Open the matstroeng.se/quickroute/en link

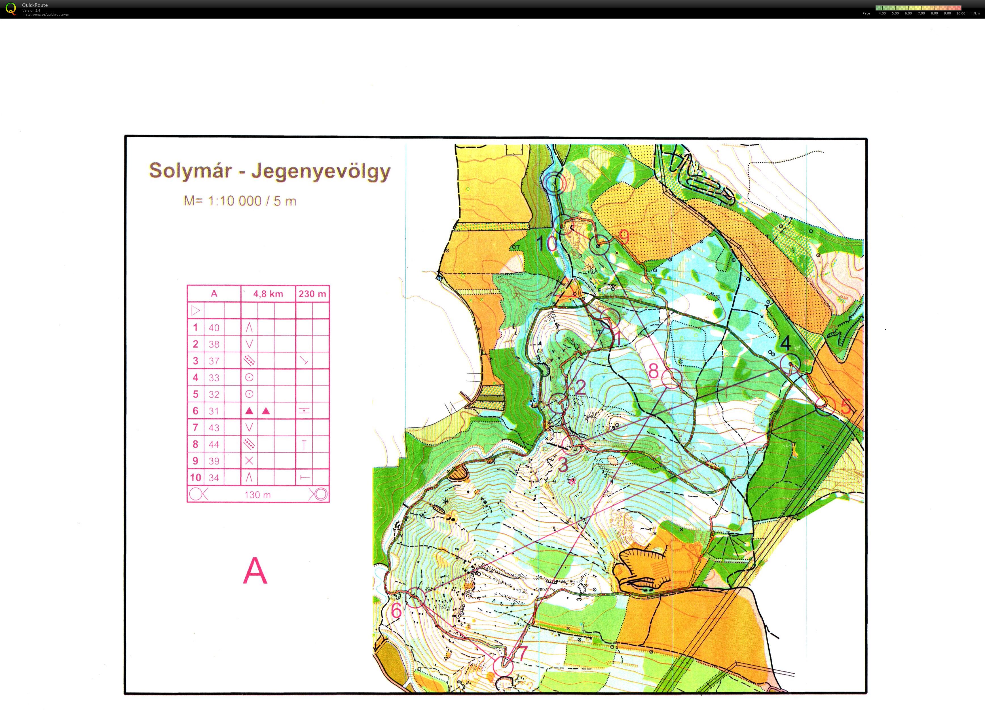(46, 14)
